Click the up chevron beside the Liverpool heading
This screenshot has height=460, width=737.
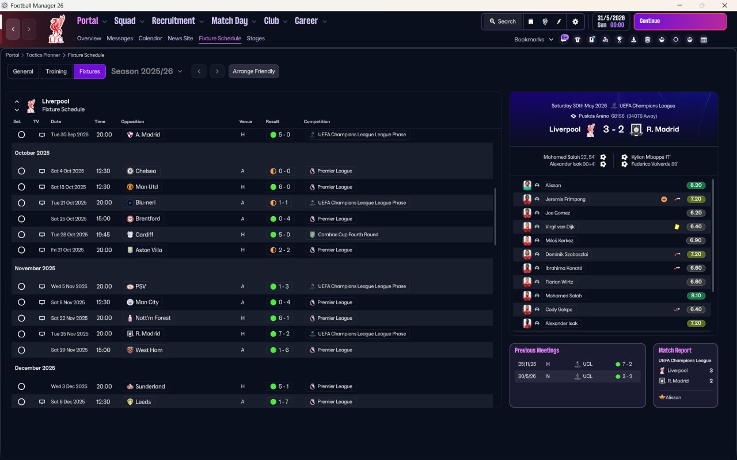[x=17, y=101]
